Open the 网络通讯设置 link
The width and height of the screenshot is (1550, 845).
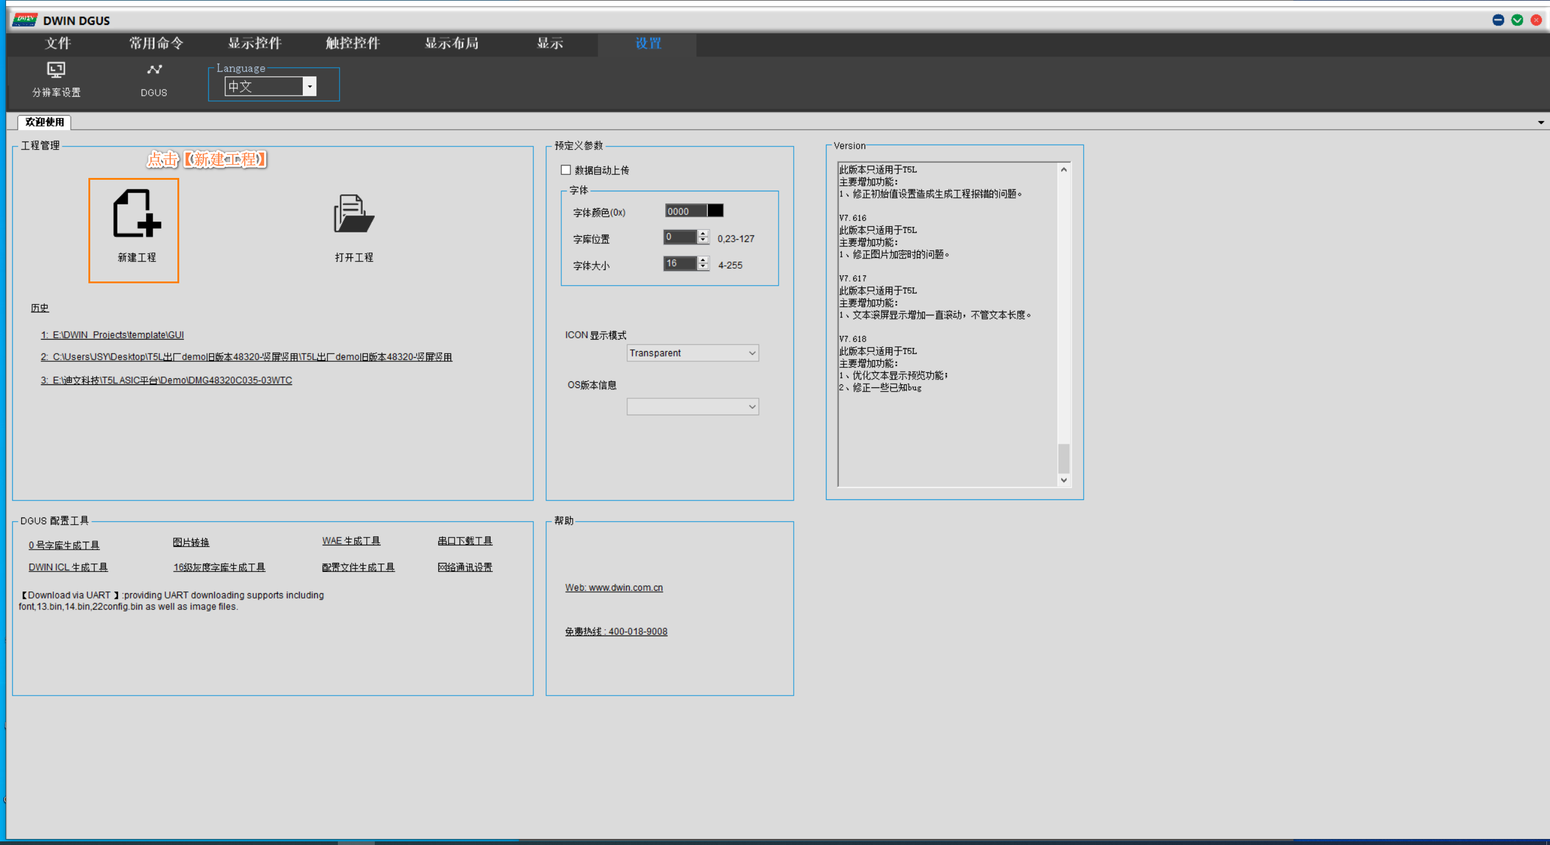[465, 567]
